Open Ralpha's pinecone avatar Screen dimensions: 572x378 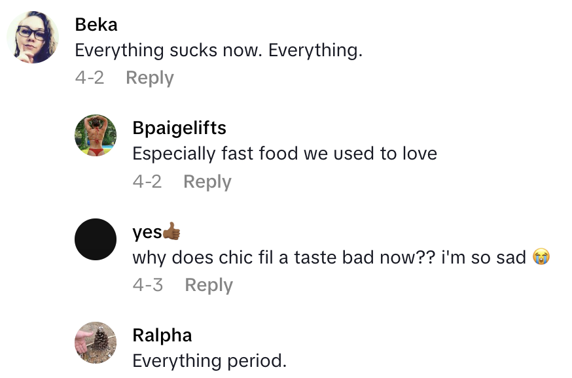tap(96, 343)
